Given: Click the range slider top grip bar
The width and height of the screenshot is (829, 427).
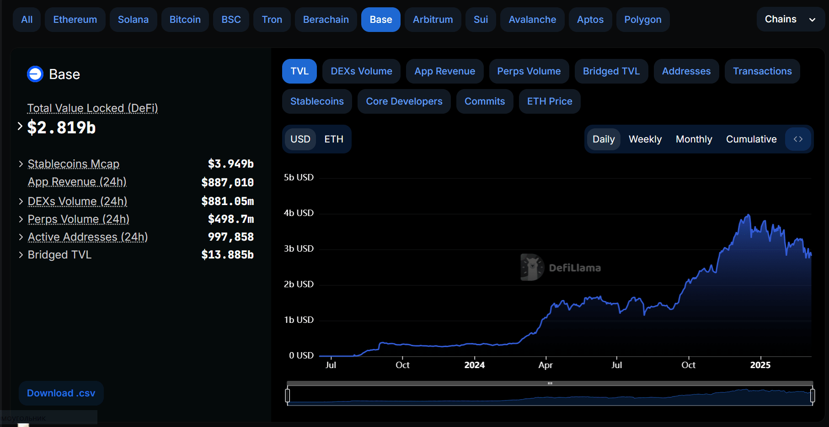Looking at the screenshot, I should (x=550, y=383).
